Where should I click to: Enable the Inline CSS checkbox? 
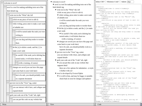coord(105,2)
